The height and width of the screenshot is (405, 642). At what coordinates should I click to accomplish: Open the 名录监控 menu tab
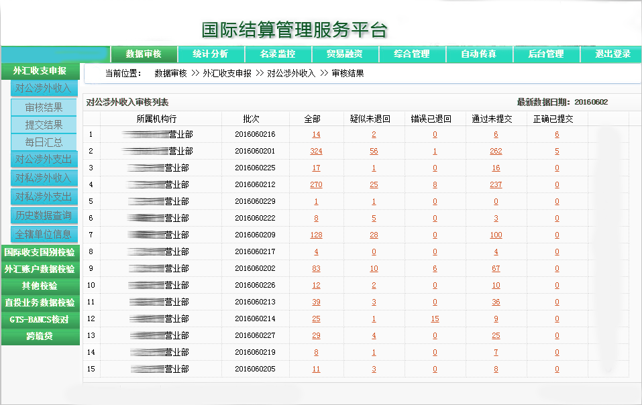click(x=278, y=54)
